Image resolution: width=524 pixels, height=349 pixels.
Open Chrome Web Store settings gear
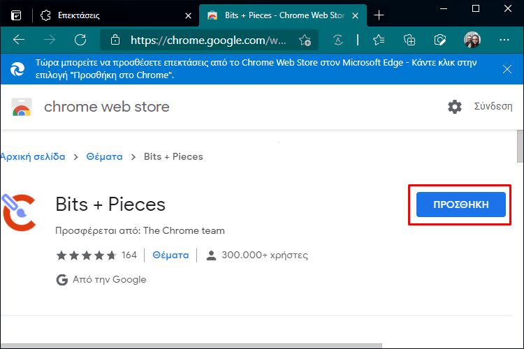(x=455, y=107)
